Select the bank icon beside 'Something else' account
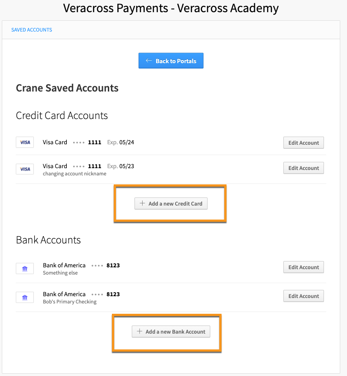The image size is (347, 376). tap(24, 268)
